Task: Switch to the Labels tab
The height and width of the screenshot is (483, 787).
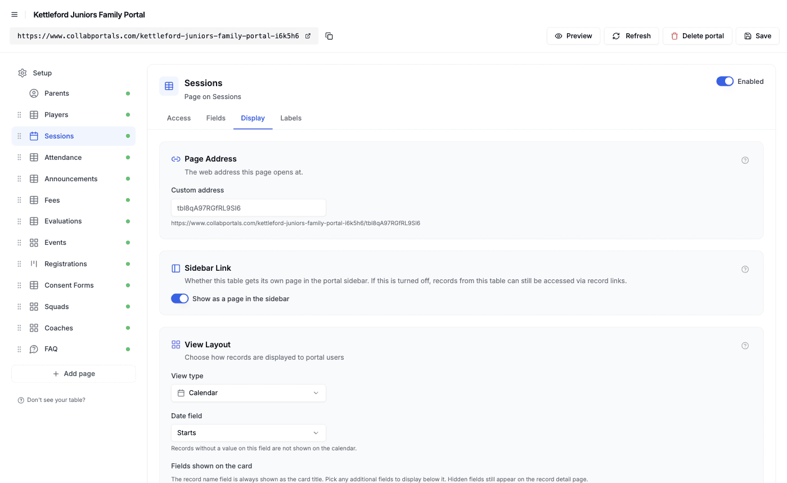Action: pos(291,118)
